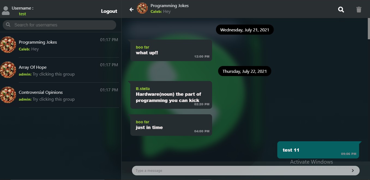Image resolution: width=370 pixels, height=180 pixels.
Task: Click the 'test 11' sent message bubble
Action: click(x=318, y=150)
